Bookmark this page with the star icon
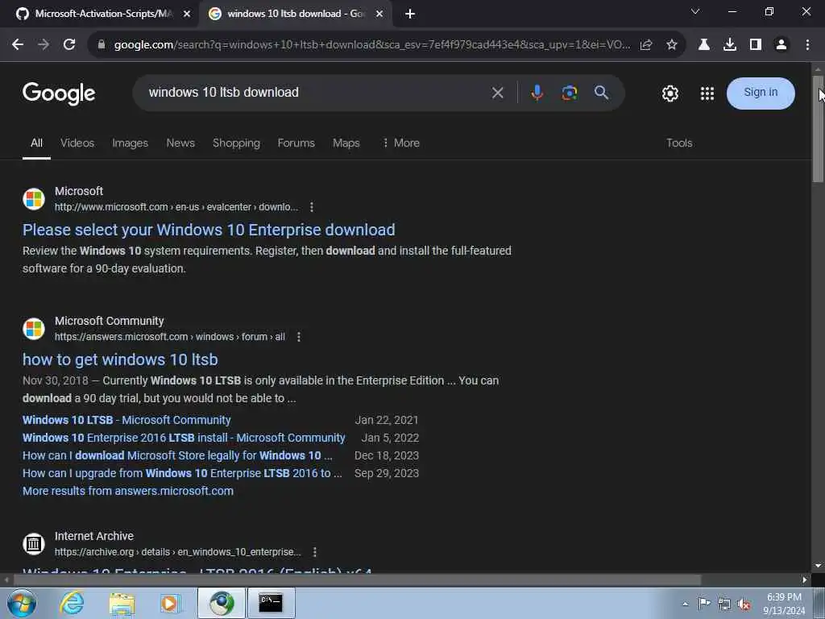The width and height of the screenshot is (825, 619). click(671, 45)
